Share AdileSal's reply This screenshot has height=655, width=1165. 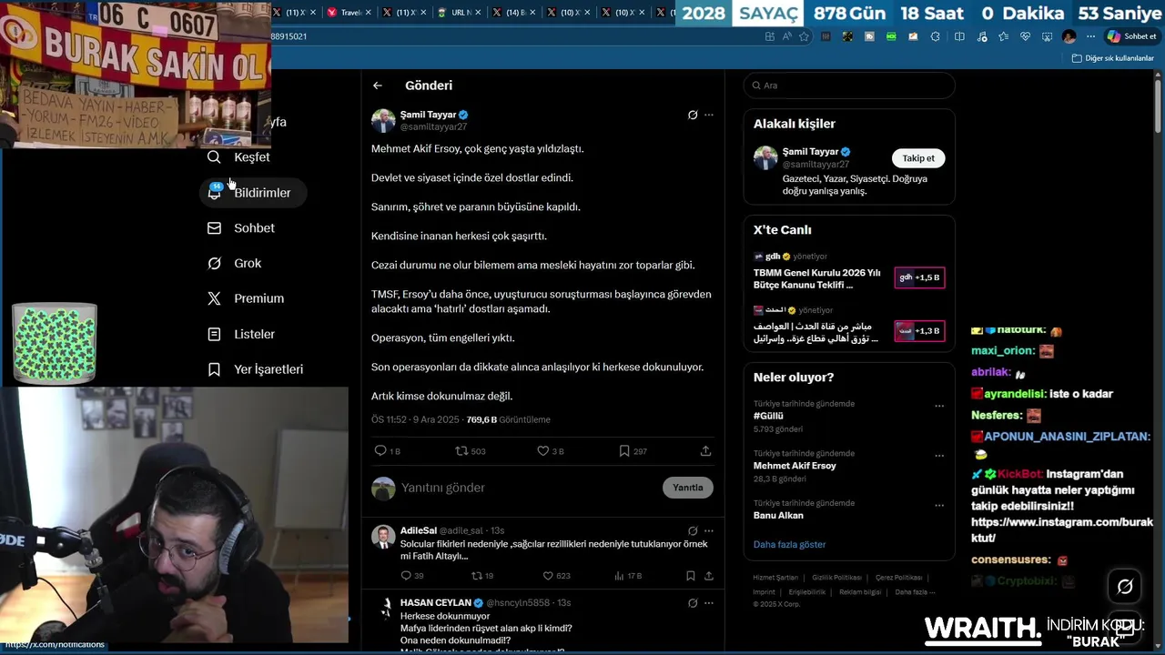click(708, 576)
